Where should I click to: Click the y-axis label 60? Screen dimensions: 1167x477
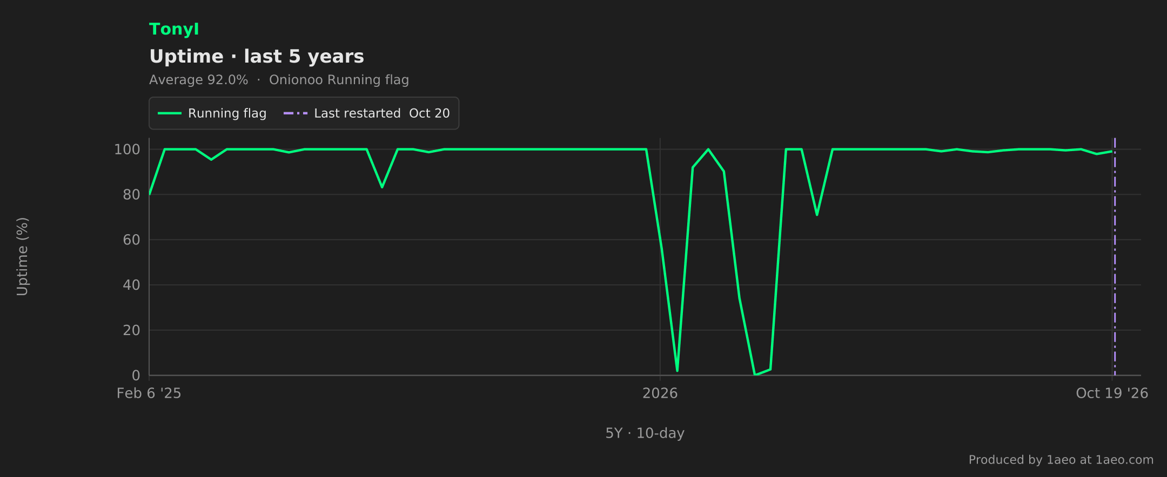coord(131,240)
